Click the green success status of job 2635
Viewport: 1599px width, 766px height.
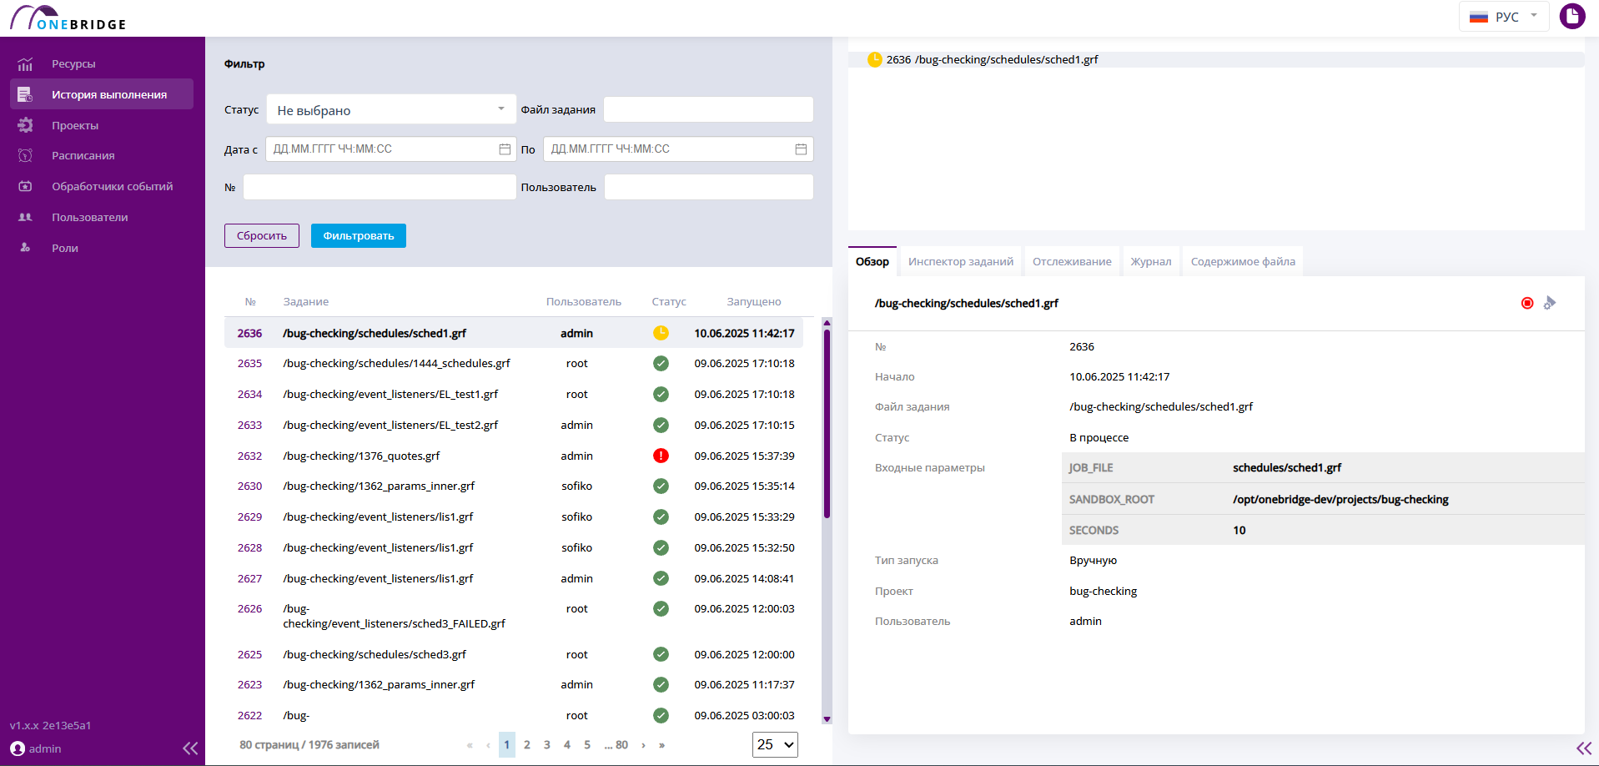(x=661, y=364)
